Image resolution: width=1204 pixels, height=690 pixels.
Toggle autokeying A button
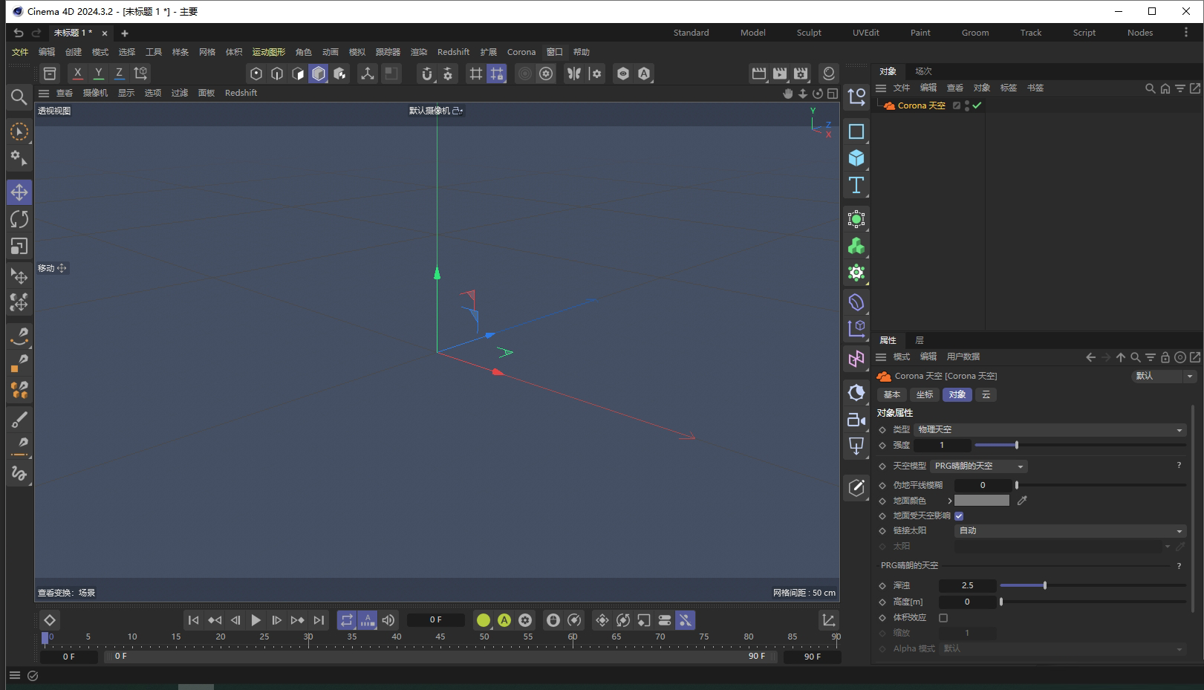pos(504,620)
